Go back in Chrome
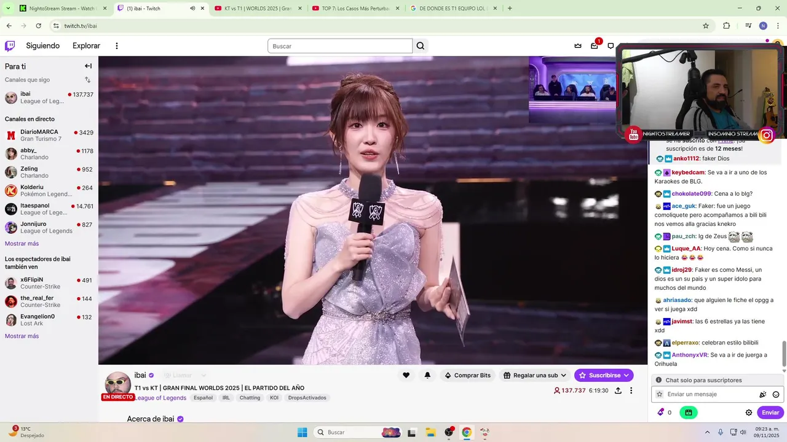The height and width of the screenshot is (442, 787). click(x=9, y=26)
